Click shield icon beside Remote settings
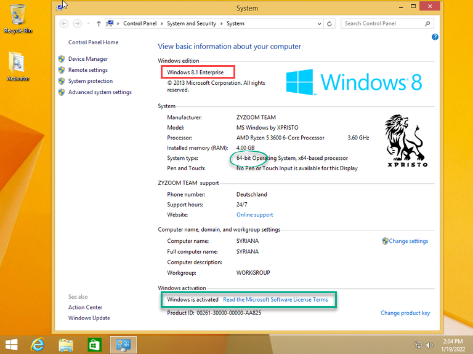 pyautogui.click(x=62, y=70)
